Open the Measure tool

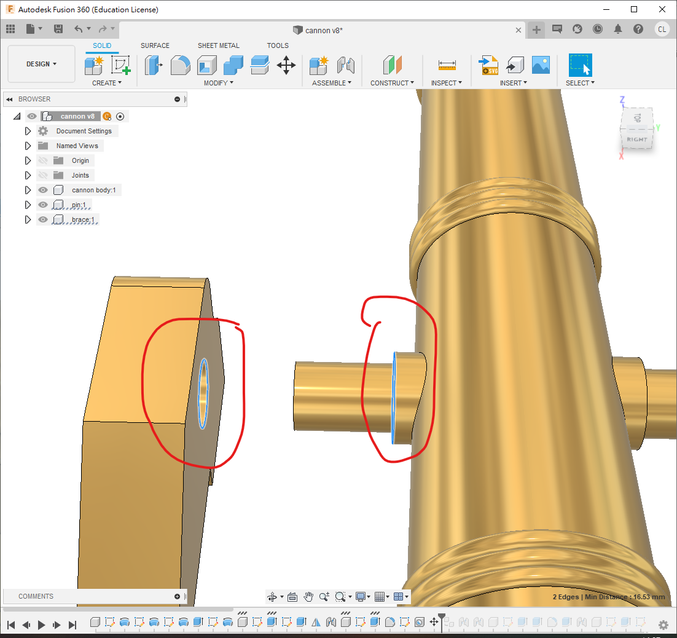(x=447, y=65)
